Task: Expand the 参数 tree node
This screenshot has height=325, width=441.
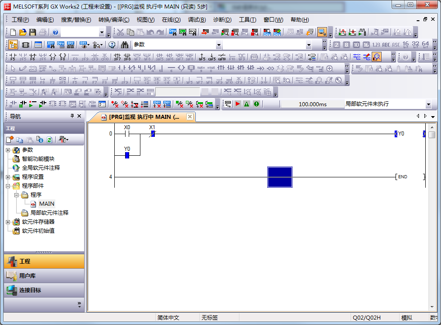Action: click(8, 150)
